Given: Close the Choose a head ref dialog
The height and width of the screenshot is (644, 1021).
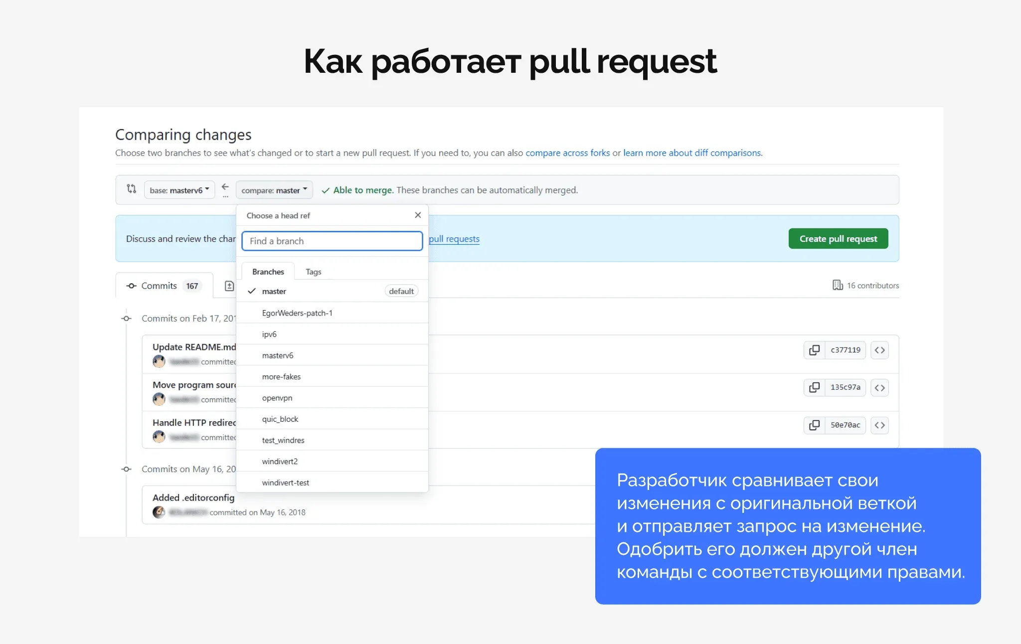Looking at the screenshot, I should tap(418, 215).
